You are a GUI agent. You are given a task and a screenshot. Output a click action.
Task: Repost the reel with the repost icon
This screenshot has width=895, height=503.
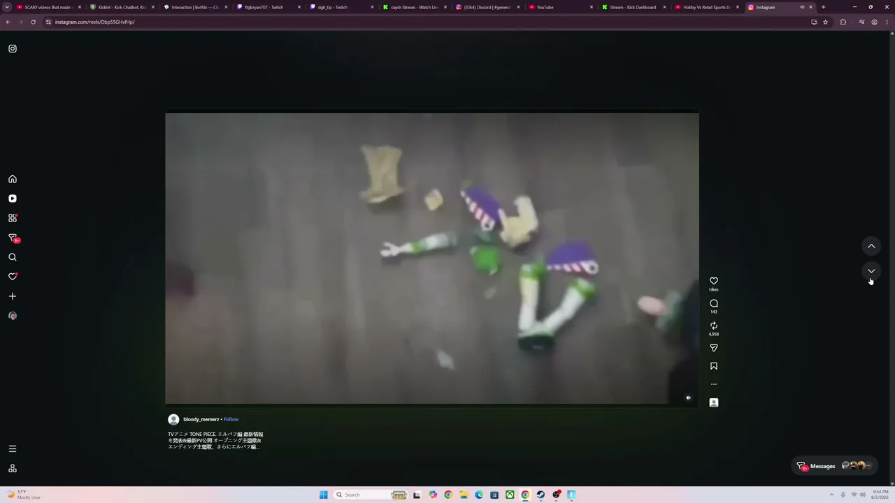coord(714,326)
